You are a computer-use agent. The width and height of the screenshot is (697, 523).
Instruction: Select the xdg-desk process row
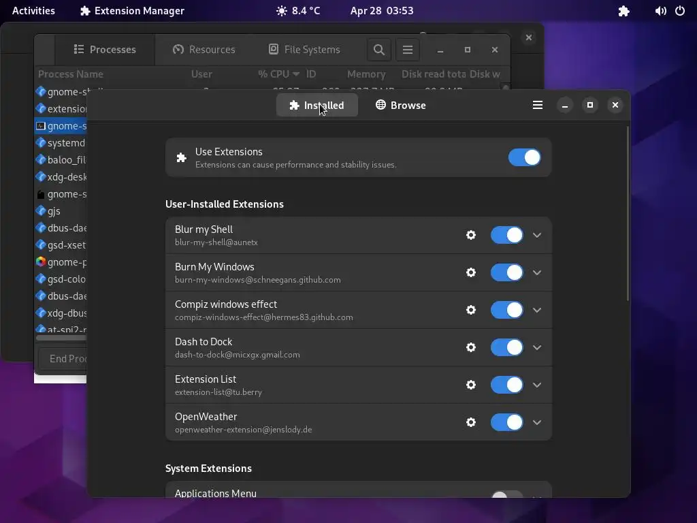click(61, 176)
